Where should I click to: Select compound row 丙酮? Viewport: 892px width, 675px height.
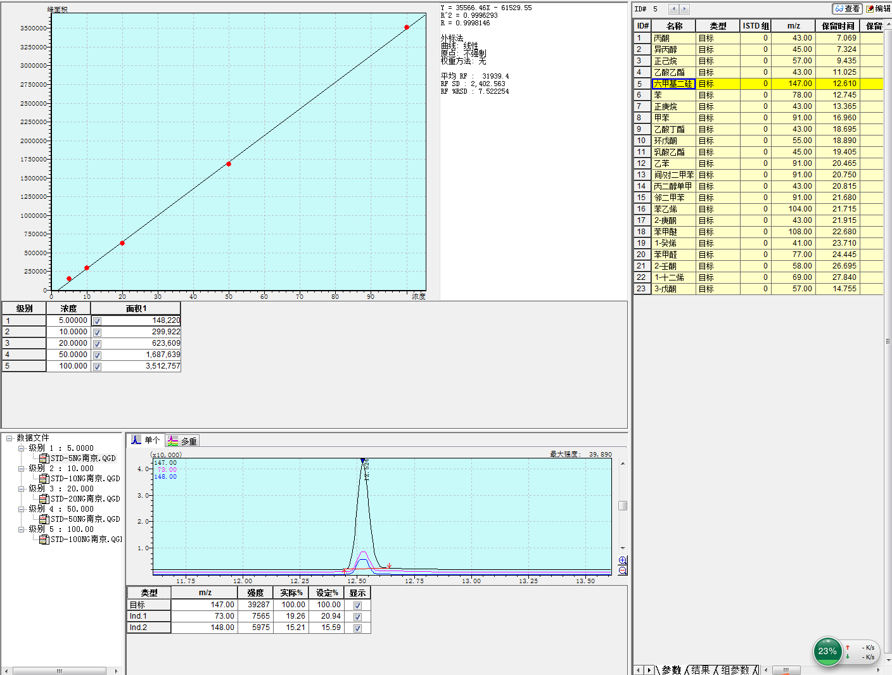tap(758, 38)
